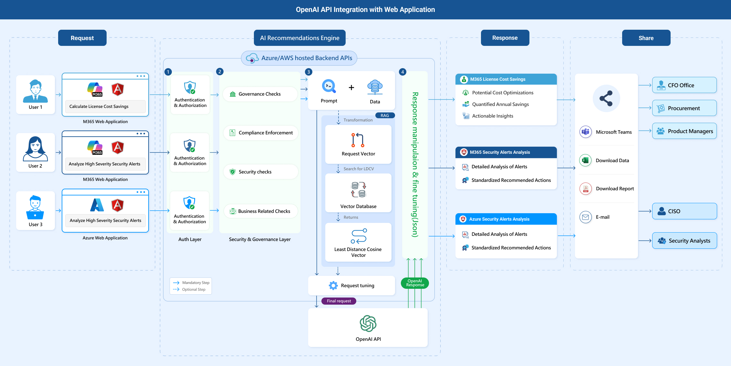Click the Vector Database label

click(359, 206)
